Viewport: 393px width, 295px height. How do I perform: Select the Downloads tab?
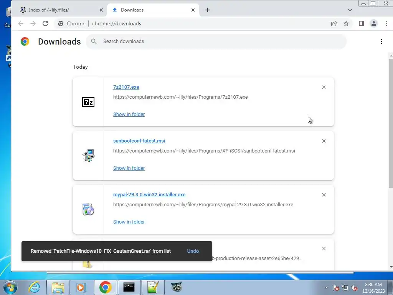(153, 10)
